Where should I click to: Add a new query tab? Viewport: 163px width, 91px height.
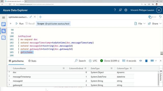coord(40,17)
